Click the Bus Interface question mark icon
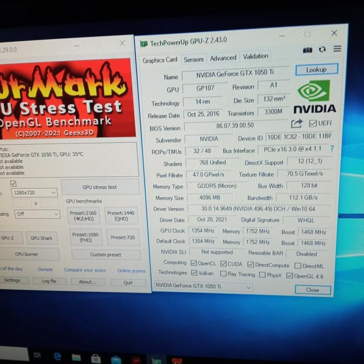This screenshot has height=364, width=364. tap(332, 149)
